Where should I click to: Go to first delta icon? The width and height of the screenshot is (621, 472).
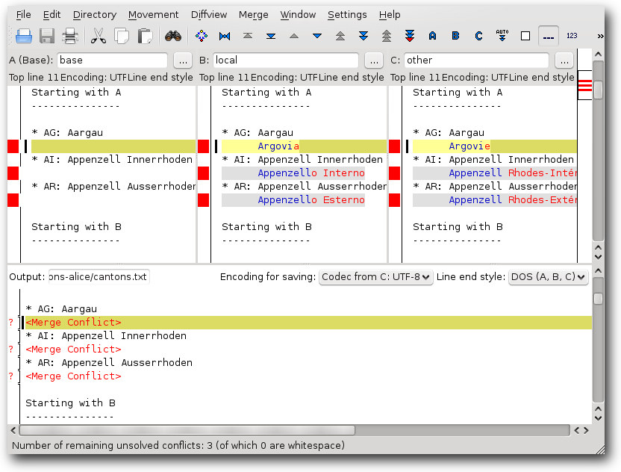pos(248,36)
